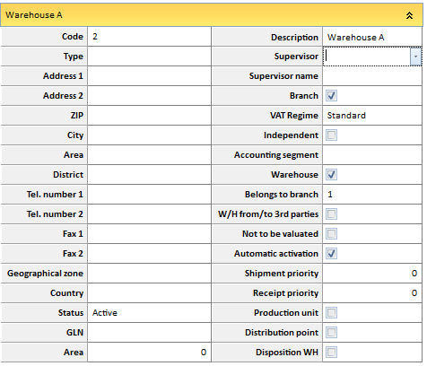
Task: Enable the Not to be valuated checkbox
Action: [x=331, y=234]
